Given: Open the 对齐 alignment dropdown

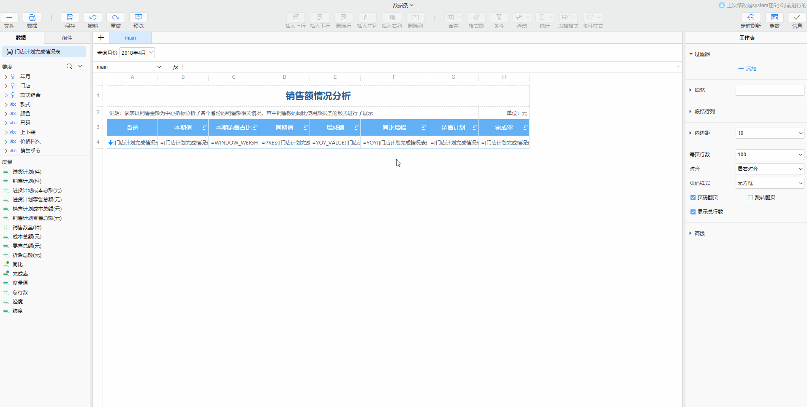Looking at the screenshot, I should pyautogui.click(x=769, y=169).
